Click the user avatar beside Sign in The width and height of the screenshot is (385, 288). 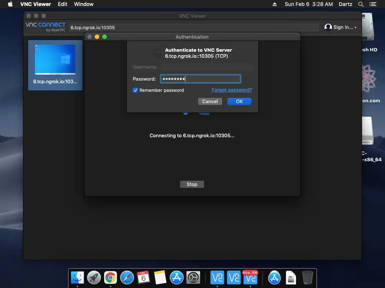click(x=328, y=27)
